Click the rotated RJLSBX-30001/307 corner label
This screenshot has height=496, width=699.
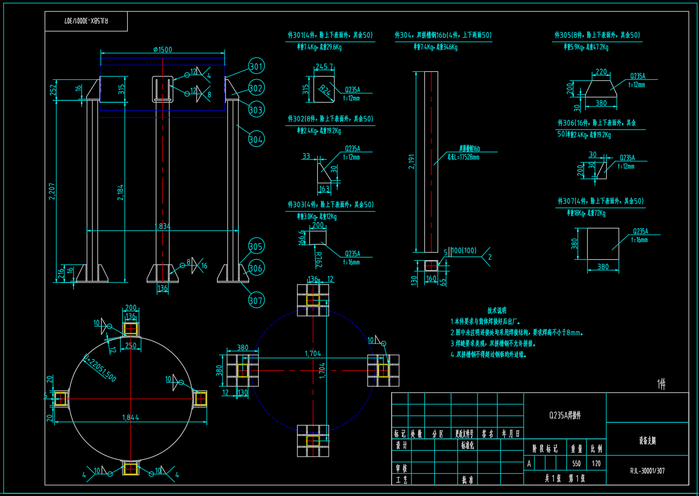click(x=86, y=21)
